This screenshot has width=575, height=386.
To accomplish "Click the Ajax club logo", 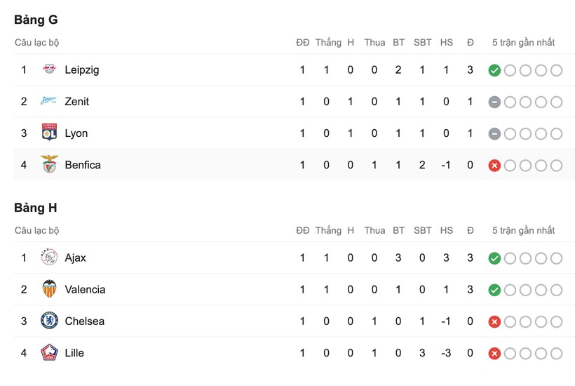I will (49, 258).
